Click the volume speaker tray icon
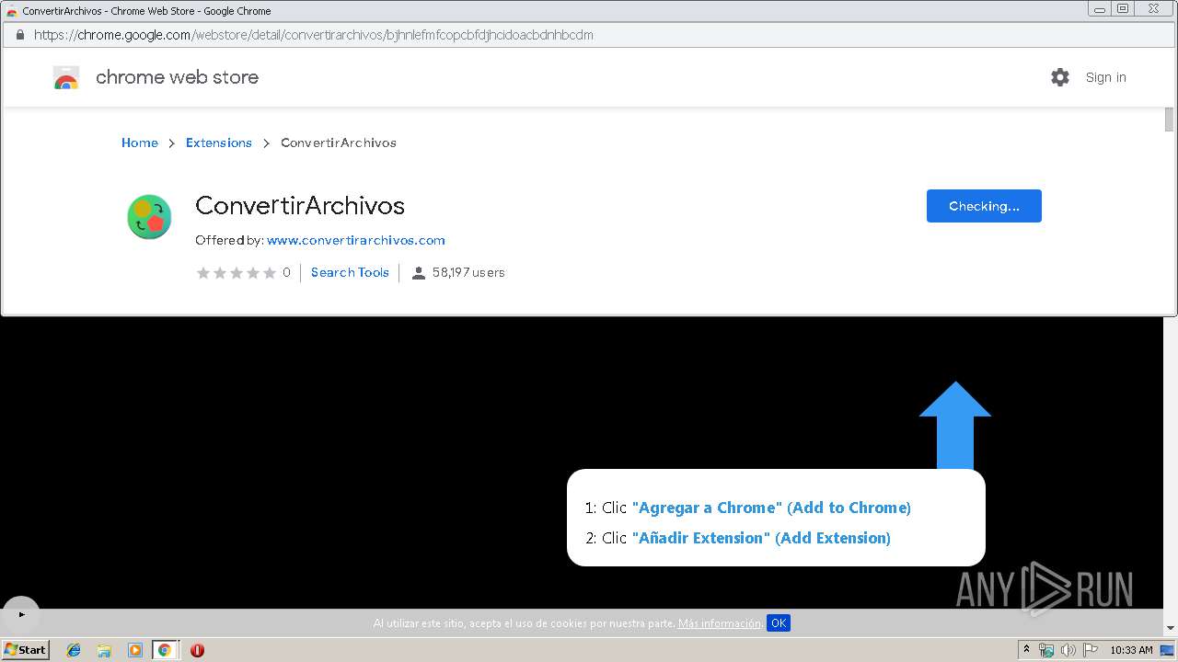The width and height of the screenshot is (1178, 662). click(x=1068, y=650)
